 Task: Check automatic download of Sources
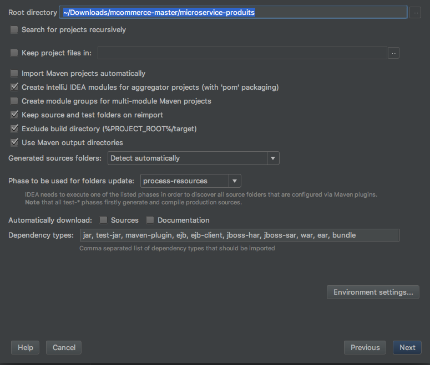click(x=104, y=220)
